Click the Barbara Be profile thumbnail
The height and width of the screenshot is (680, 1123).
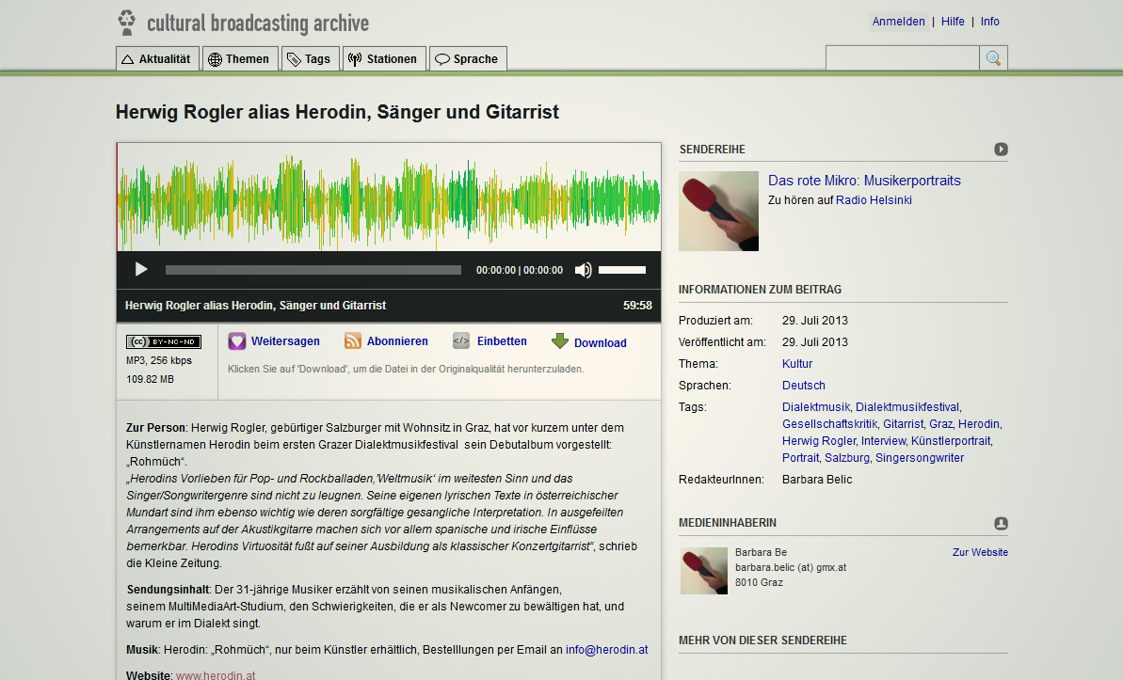pyautogui.click(x=704, y=571)
